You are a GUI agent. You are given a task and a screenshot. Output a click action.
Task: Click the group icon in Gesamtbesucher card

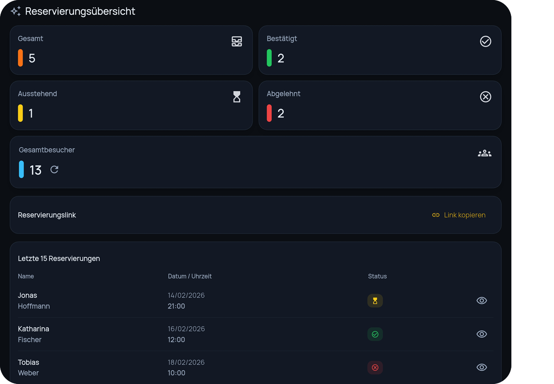point(485,153)
